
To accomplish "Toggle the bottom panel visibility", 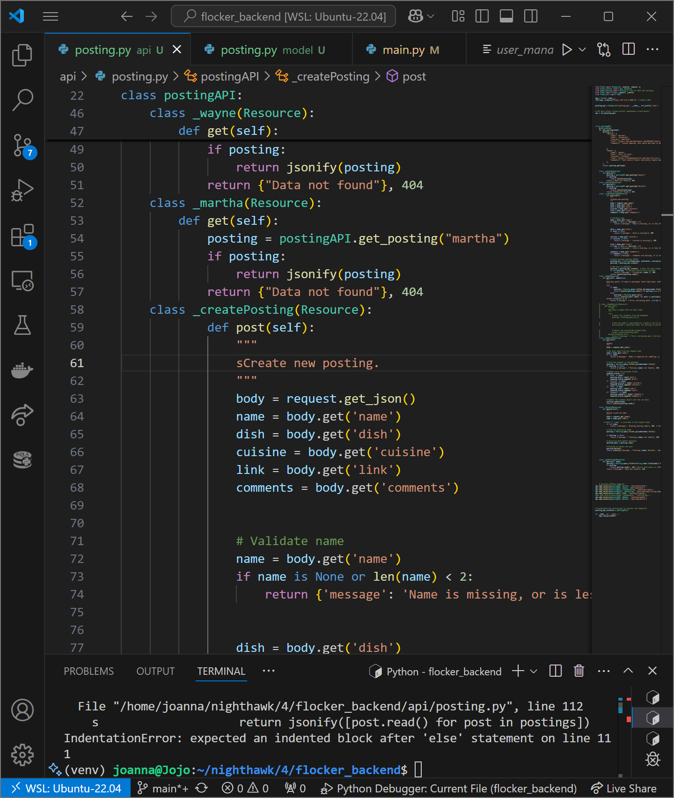I will tap(506, 16).
